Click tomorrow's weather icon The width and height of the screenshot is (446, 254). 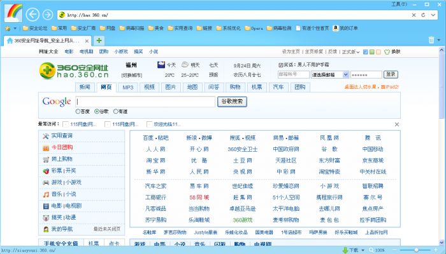coord(185,65)
